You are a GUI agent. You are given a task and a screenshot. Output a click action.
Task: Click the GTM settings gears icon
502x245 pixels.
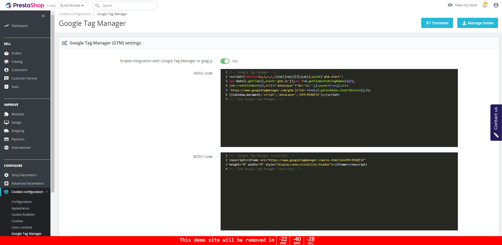pyautogui.click(x=65, y=43)
